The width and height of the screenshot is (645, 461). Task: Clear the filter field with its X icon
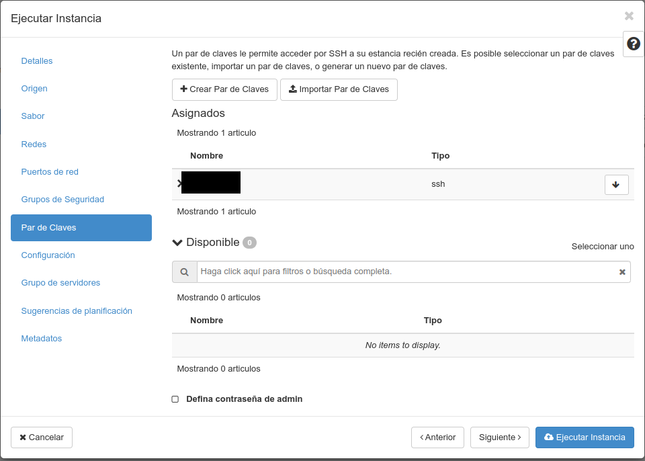click(x=622, y=271)
